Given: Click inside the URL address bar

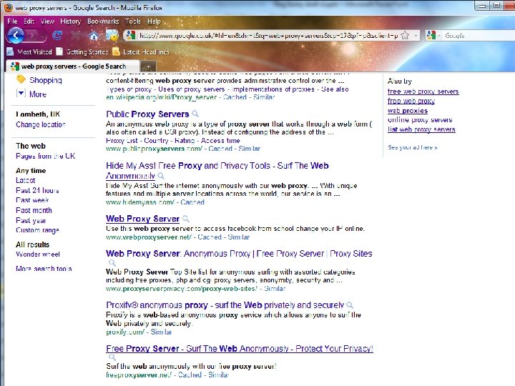Looking at the screenshot, I should pyautogui.click(x=268, y=35).
